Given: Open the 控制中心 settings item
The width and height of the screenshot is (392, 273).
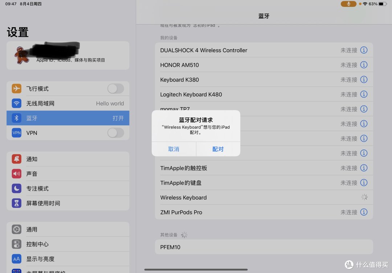Looking at the screenshot, I should point(68,244).
